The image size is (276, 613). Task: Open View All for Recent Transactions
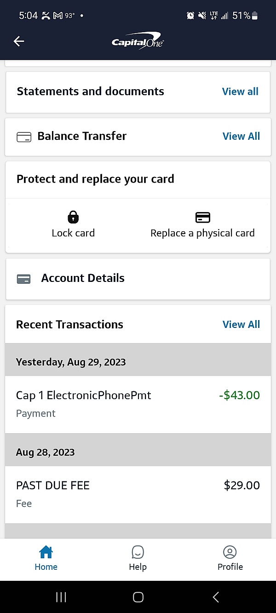[x=241, y=324]
